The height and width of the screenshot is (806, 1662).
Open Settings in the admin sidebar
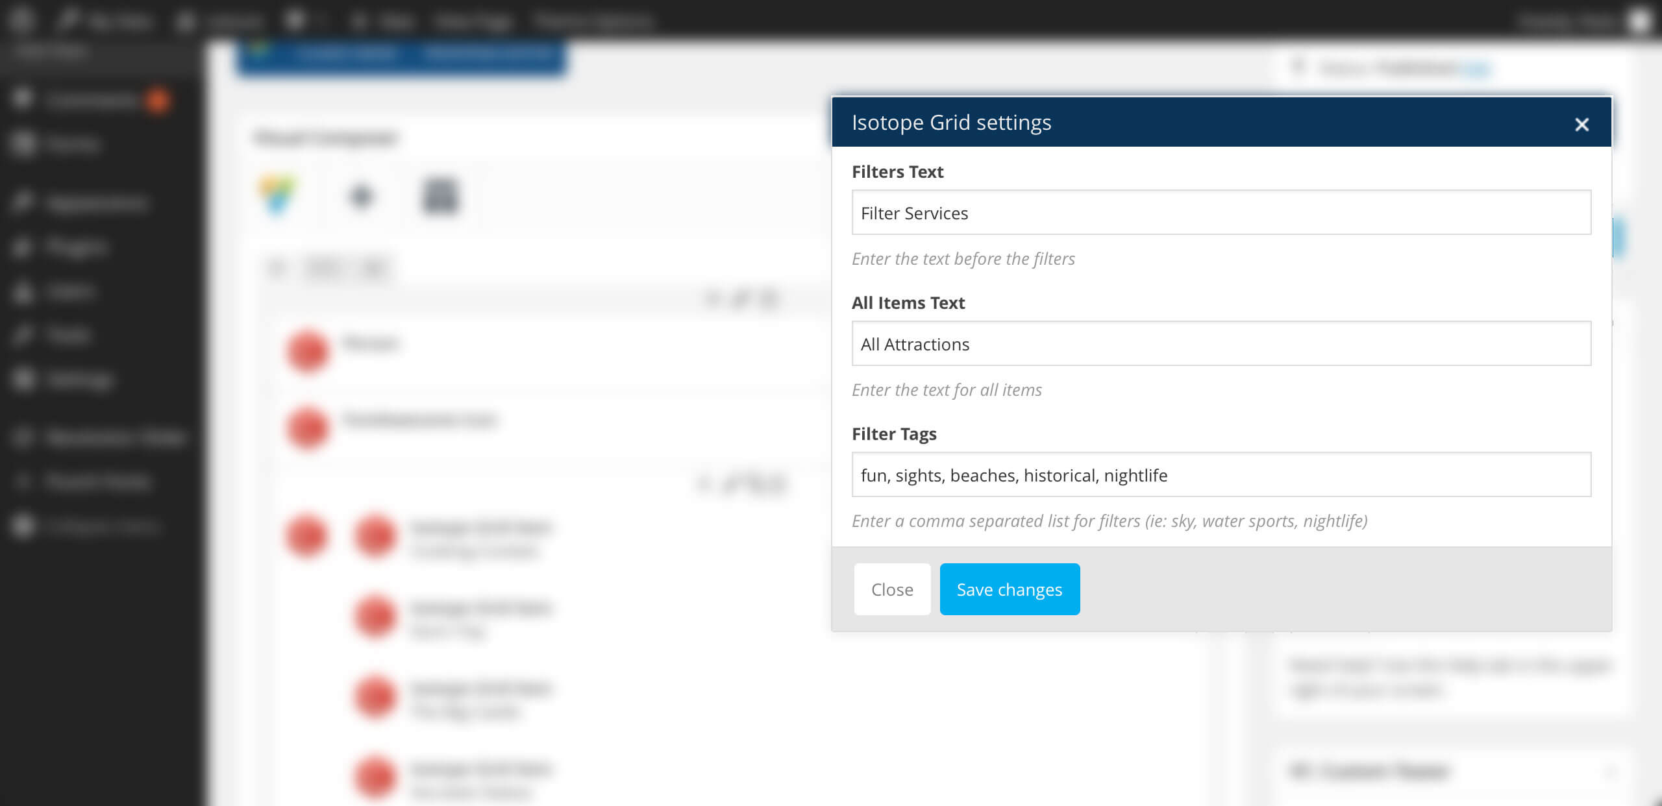(79, 380)
